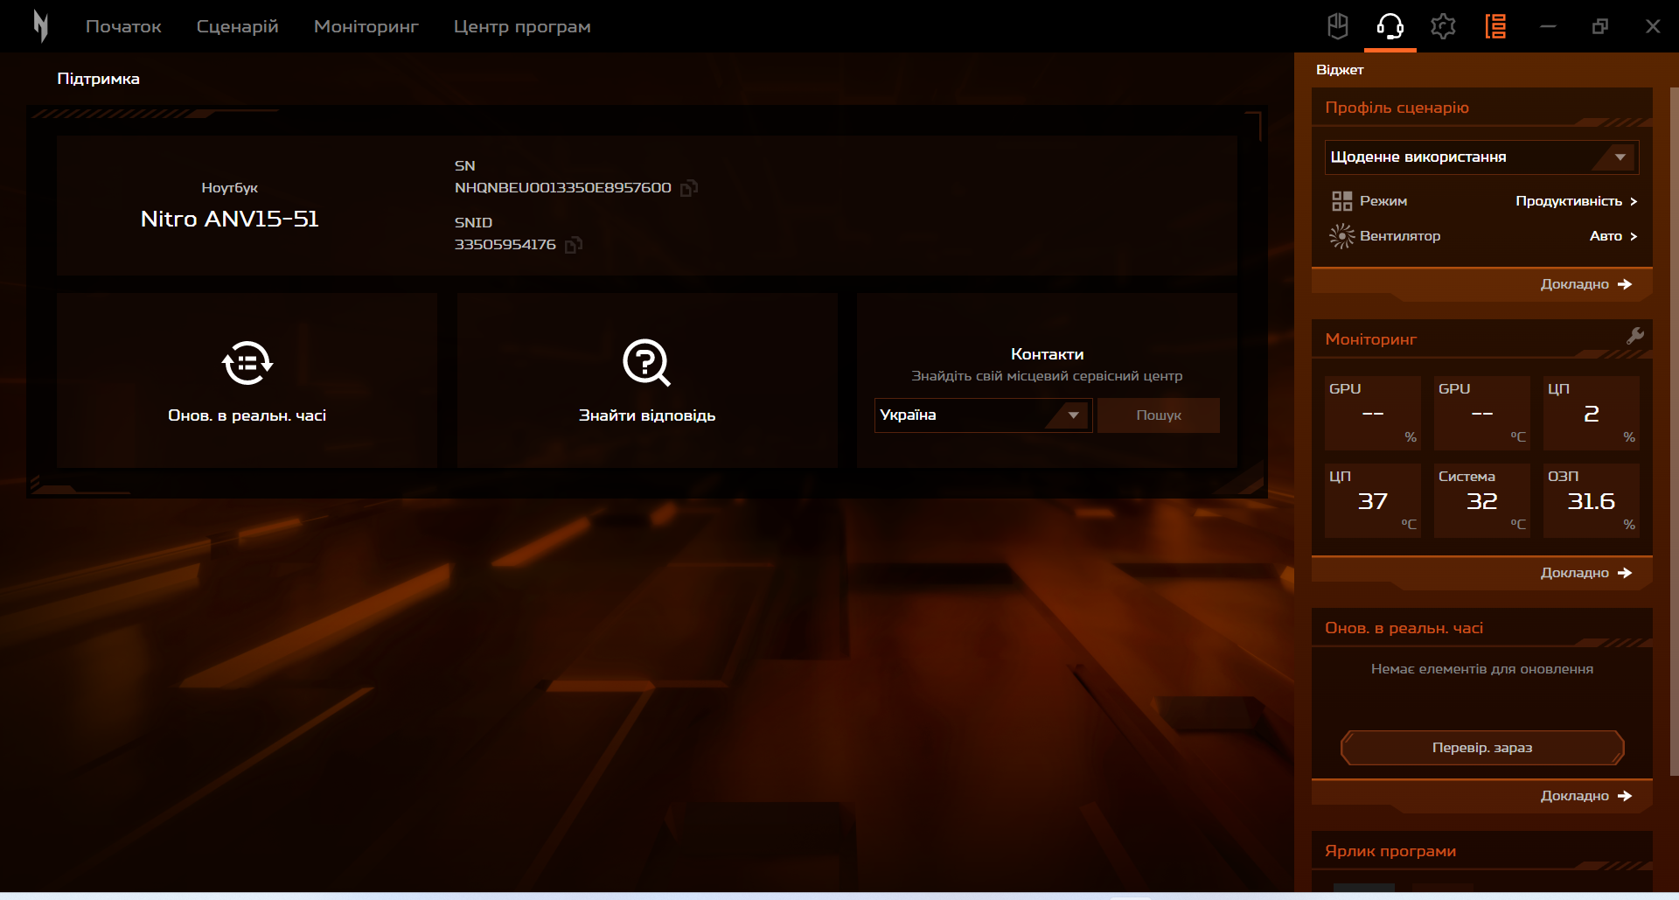Image resolution: width=1679 pixels, height=900 pixels.
Task: Click the Nitro ANV15-51 model name
Action: click(230, 219)
